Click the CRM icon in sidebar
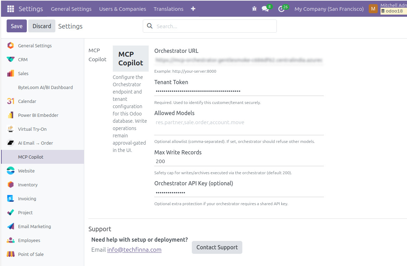The width and height of the screenshot is (407, 266). (x=11, y=59)
